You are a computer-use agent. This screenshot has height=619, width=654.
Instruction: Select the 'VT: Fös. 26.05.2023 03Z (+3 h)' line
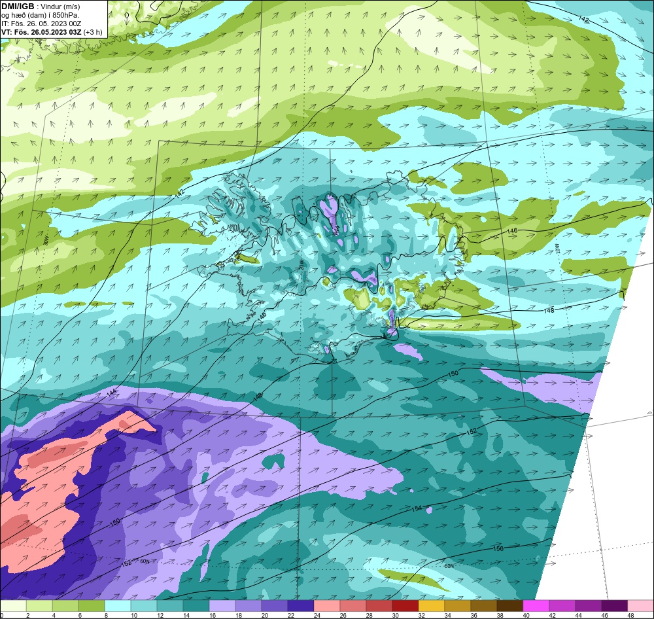point(52,32)
